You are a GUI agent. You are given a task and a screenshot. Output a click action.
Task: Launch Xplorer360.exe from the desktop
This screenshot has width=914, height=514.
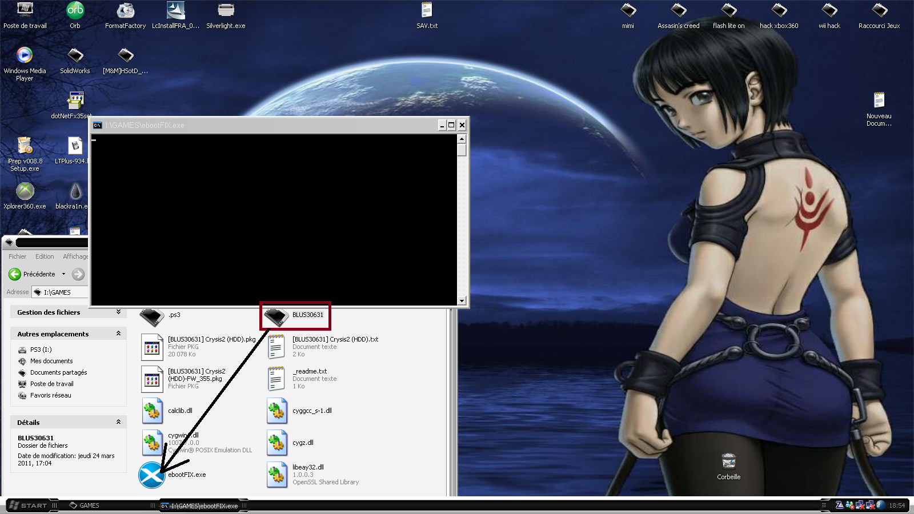pyautogui.click(x=25, y=195)
